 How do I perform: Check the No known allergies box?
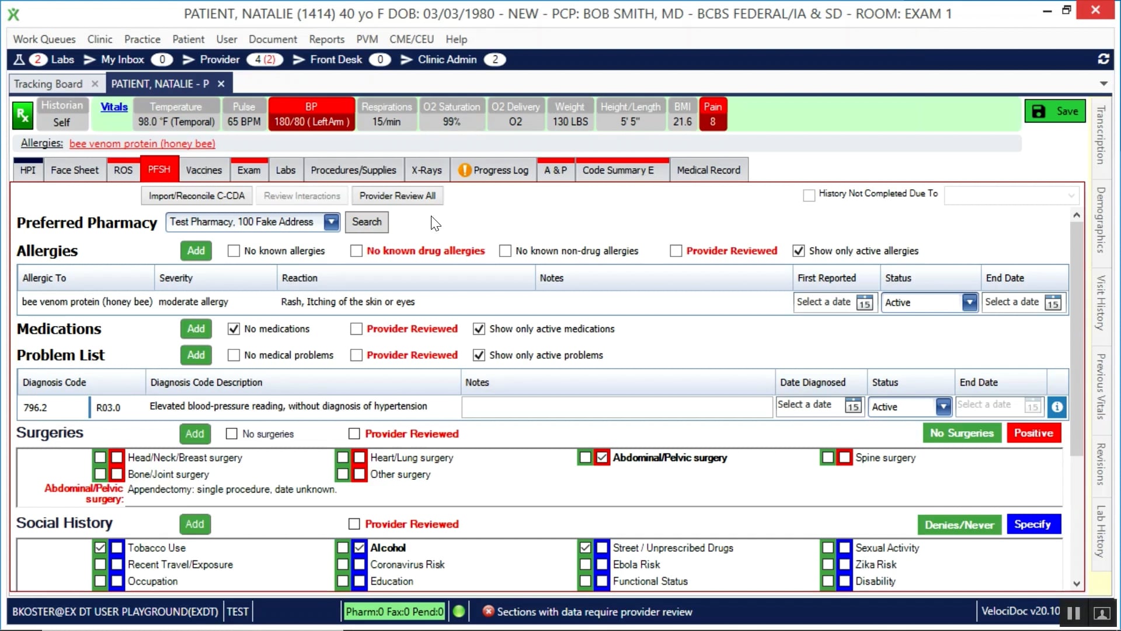pos(234,251)
